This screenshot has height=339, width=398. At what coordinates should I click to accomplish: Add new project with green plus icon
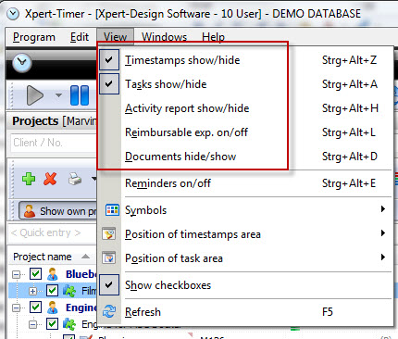click(29, 179)
